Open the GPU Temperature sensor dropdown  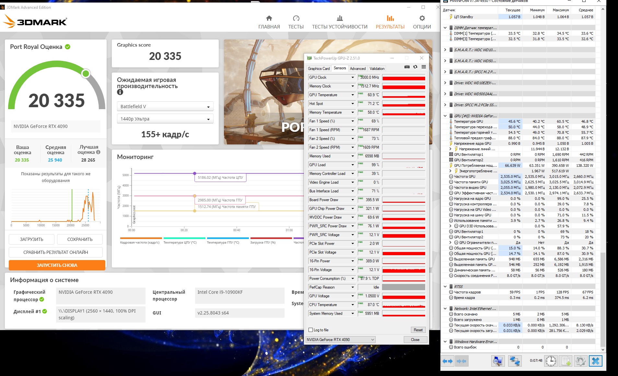(x=353, y=95)
